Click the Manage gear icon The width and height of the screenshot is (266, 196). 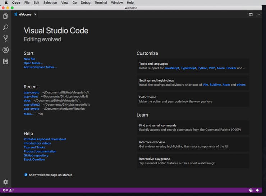pos(5,182)
